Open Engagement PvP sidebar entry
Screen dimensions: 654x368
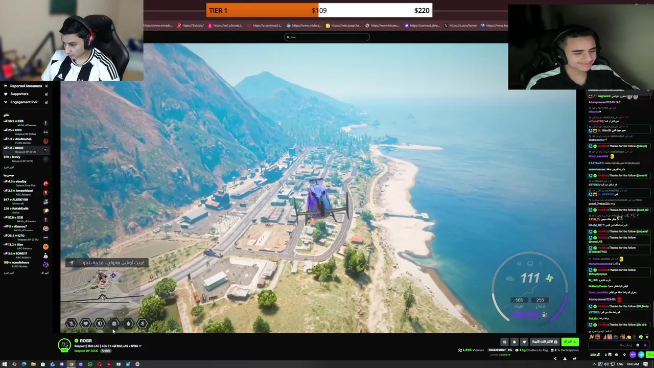click(24, 102)
